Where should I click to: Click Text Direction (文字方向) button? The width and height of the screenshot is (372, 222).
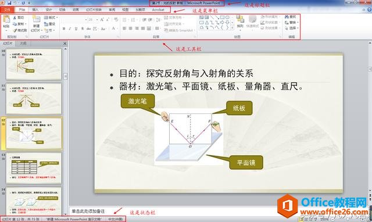(174, 17)
